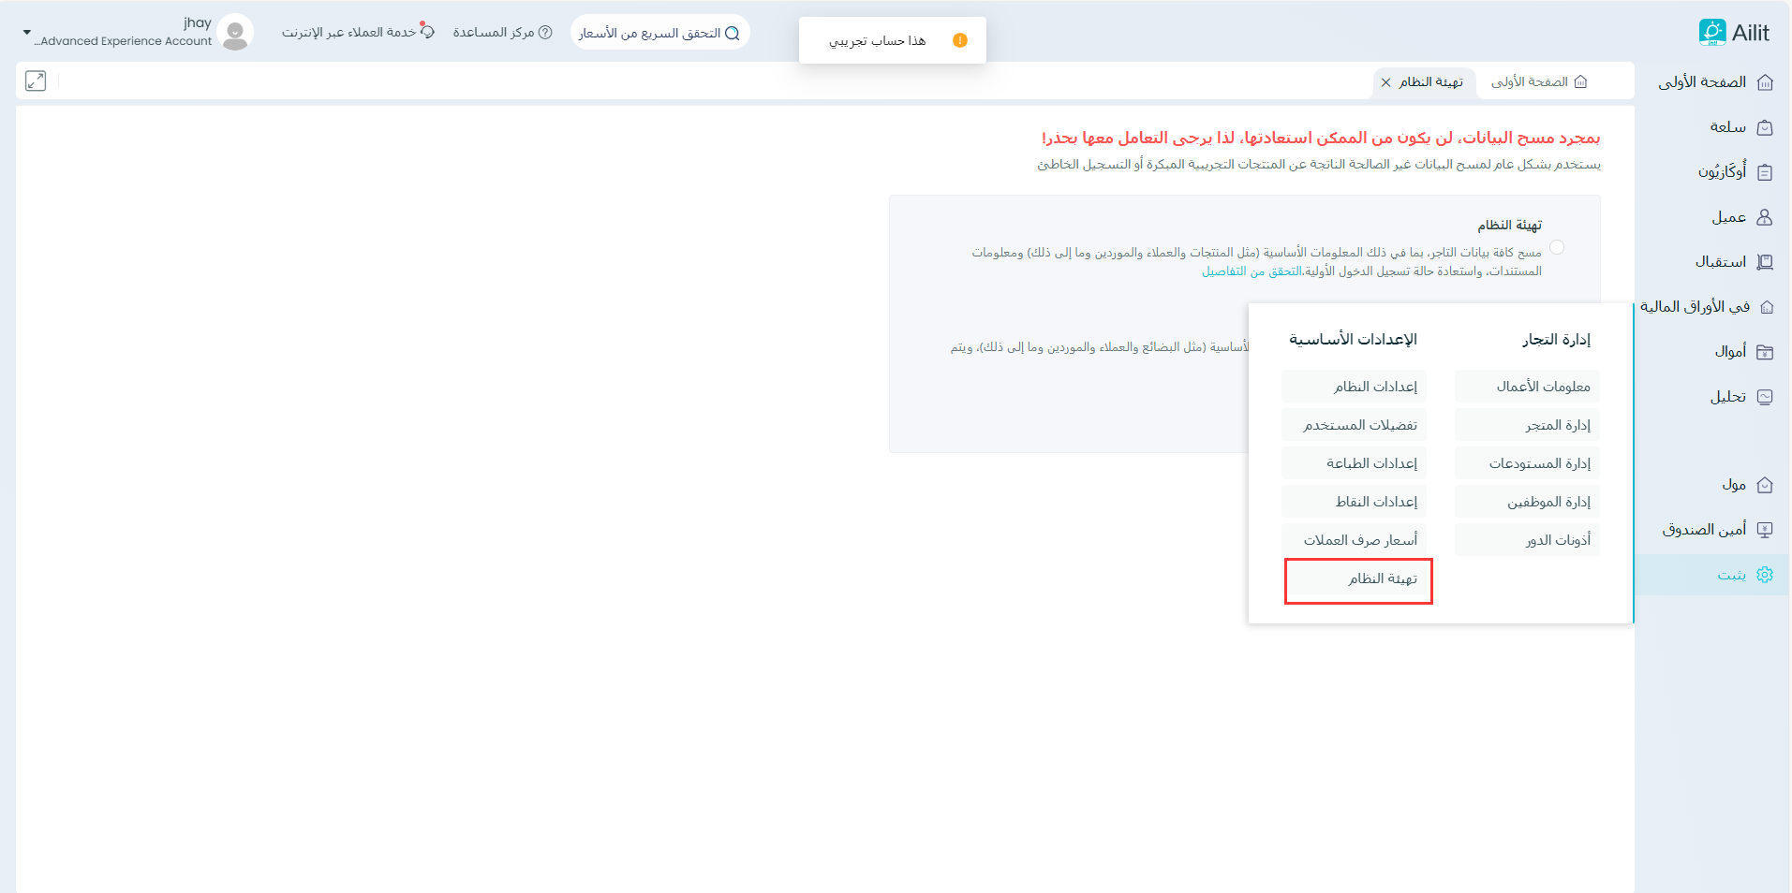Click the quick price check search field

pos(659,33)
